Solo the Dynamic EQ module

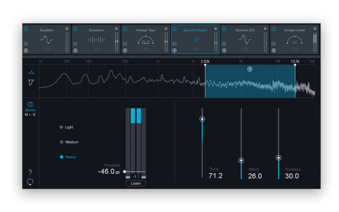coord(224,50)
